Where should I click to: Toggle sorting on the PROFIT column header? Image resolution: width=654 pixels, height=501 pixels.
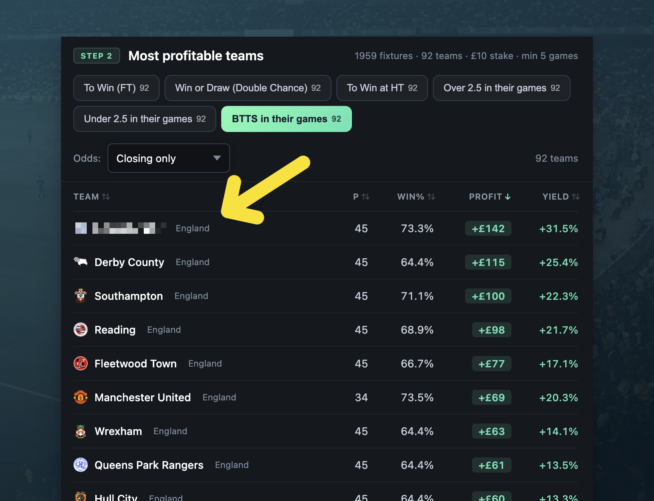coord(490,197)
